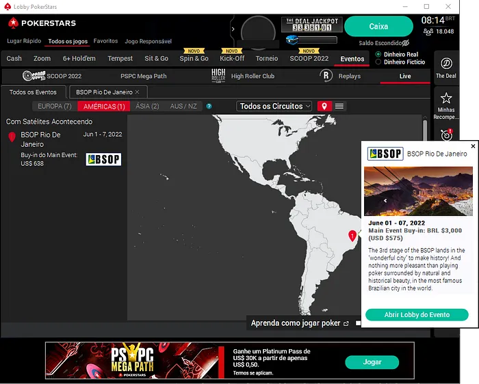Open The Deal side panel icon
Viewport: 479px width, 384px height.
point(446,68)
